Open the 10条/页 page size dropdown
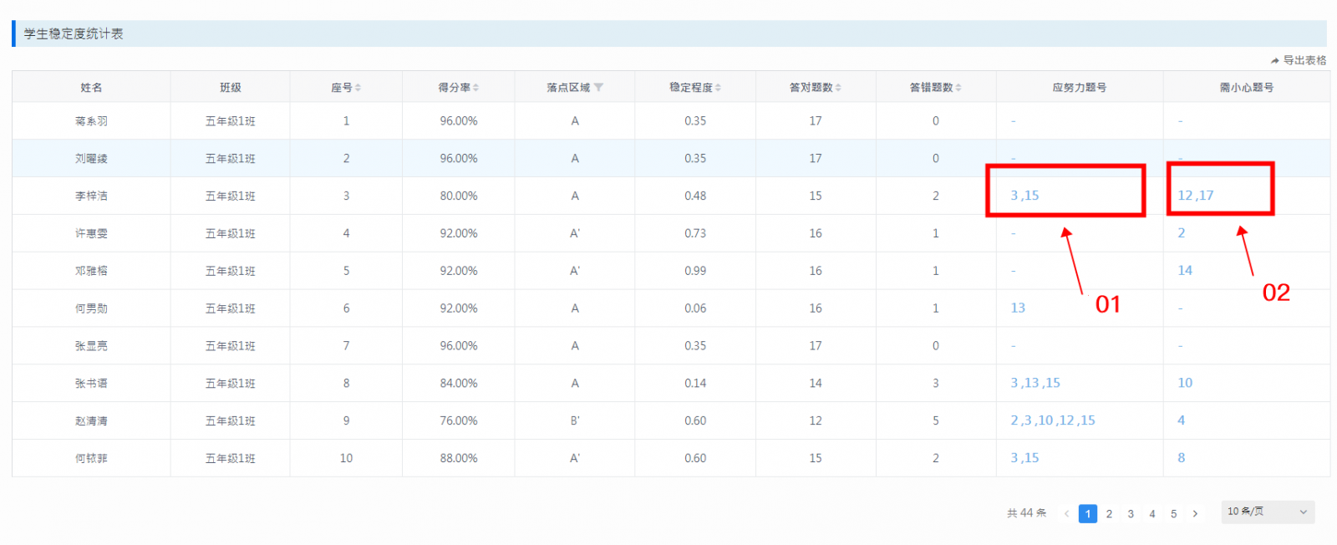 pyautogui.click(x=1267, y=512)
